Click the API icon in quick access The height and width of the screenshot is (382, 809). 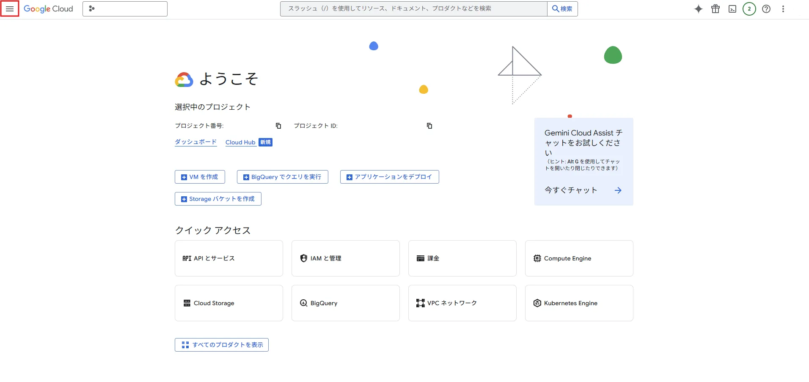(x=187, y=258)
